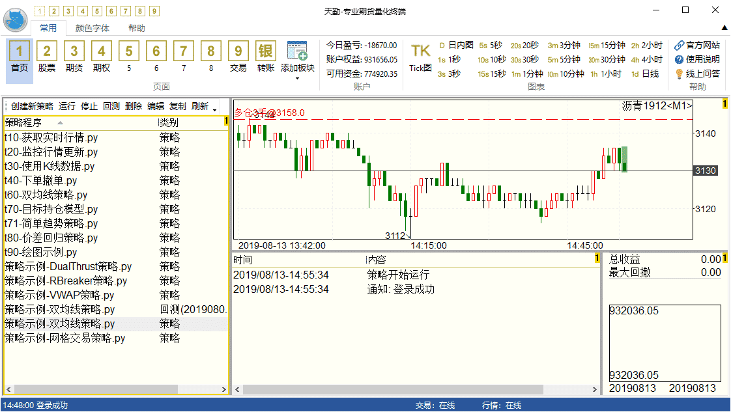Image resolution: width=731 pixels, height=412 pixels.
Task: Click the app logo icon in title bar
Action: click(x=16, y=20)
